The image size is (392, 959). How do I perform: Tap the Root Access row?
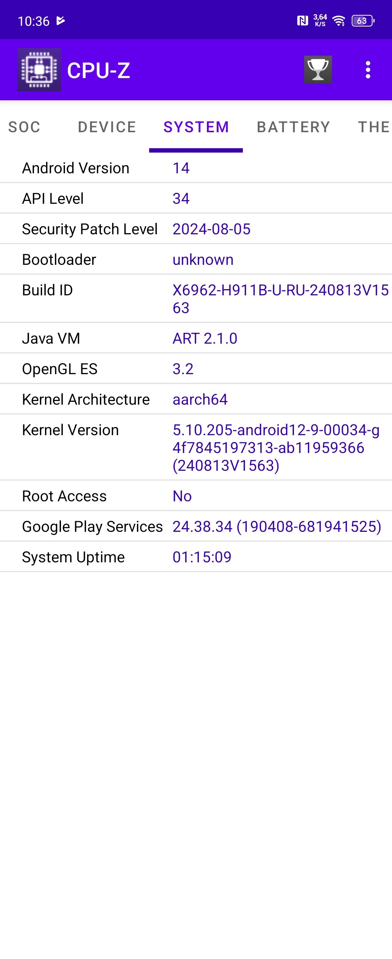pos(196,496)
